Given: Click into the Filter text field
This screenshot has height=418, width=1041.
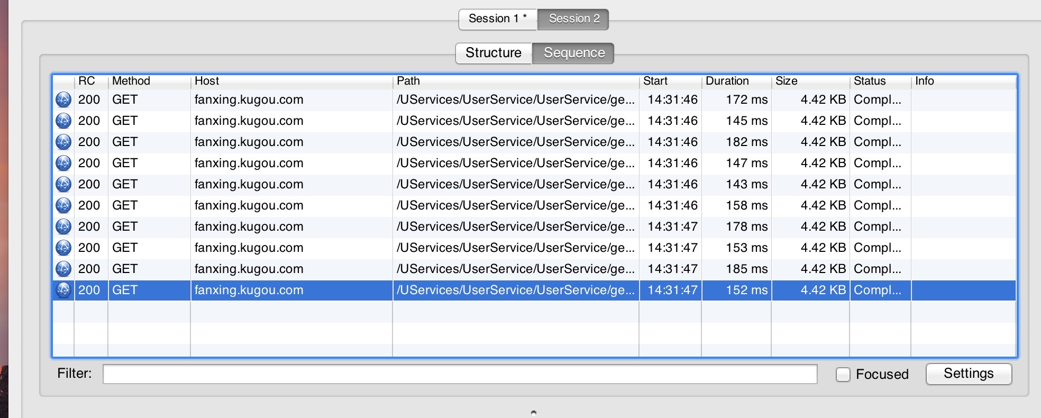Looking at the screenshot, I should click(460, 374).
